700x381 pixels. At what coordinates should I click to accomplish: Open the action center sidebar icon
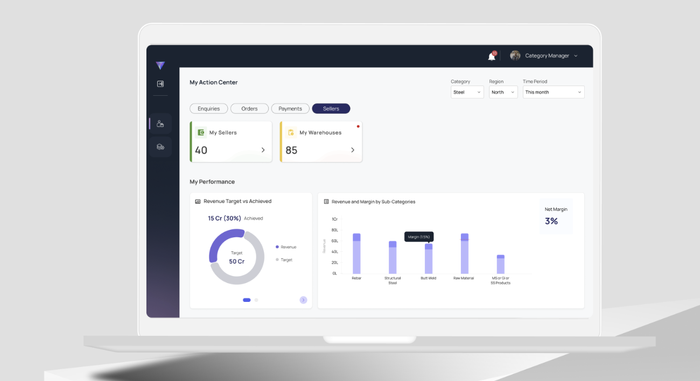(x=160, y=123)
